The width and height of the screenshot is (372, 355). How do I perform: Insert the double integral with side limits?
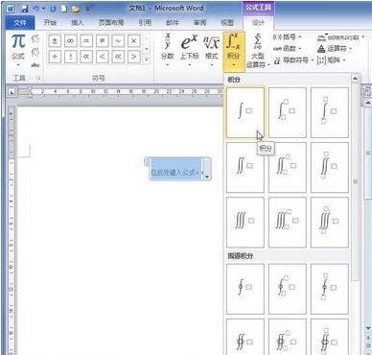click(x=288, y=167)
